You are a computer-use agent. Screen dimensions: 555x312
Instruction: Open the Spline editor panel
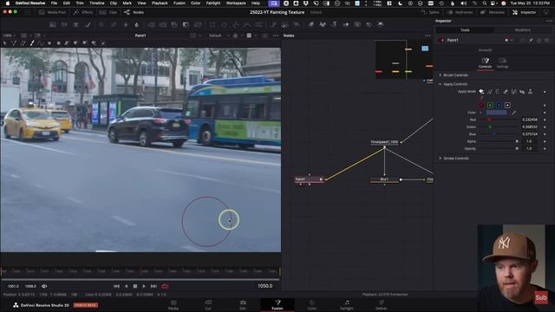pyautogui.click(x=430, y=12)
